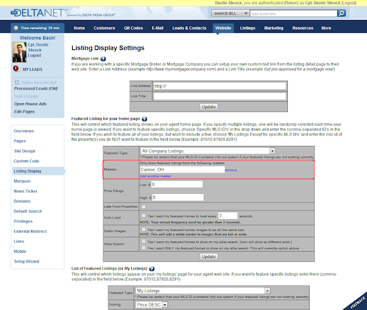Click the Link Address input field

[220, 86]
